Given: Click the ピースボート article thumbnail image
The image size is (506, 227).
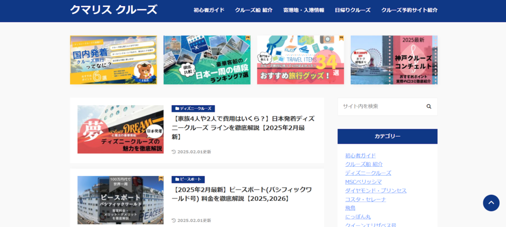Looking at the screenshot, I should click(x=121, y=200).
